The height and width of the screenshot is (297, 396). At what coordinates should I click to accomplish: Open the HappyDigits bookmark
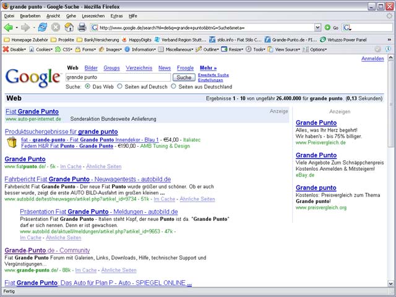click(x=135, y=39)
